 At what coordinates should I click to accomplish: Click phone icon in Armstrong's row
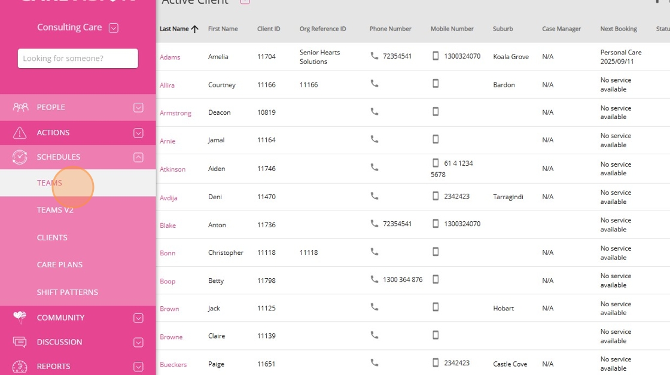click(x=374, y=111)
